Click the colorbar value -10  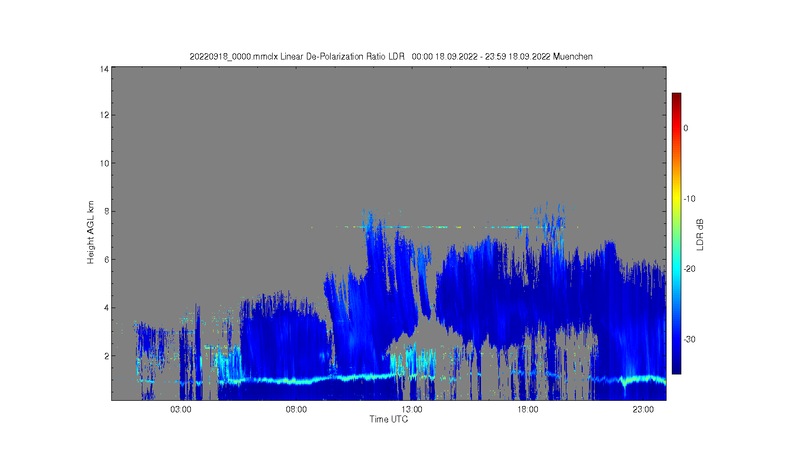point(690,199)
